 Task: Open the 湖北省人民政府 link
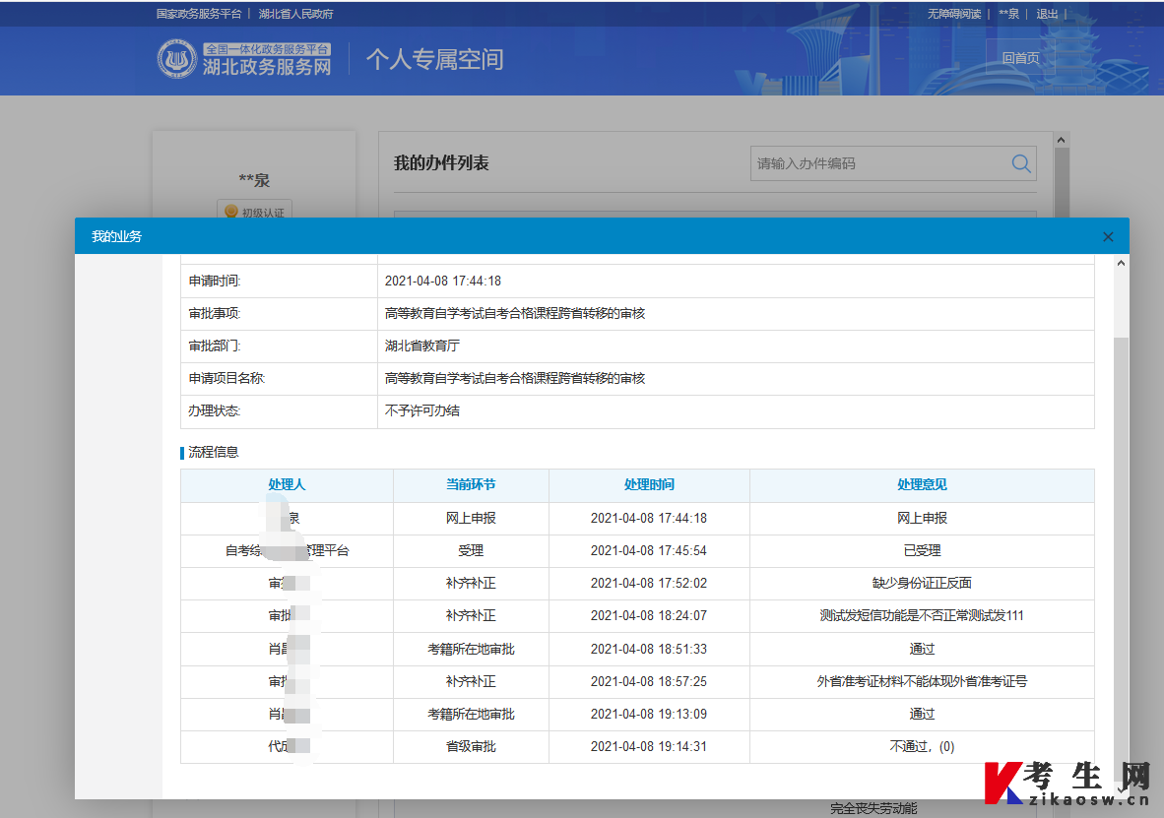[x=295, y=14]
